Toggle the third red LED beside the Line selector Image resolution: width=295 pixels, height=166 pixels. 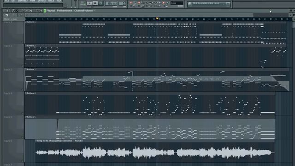coord(164,3)
